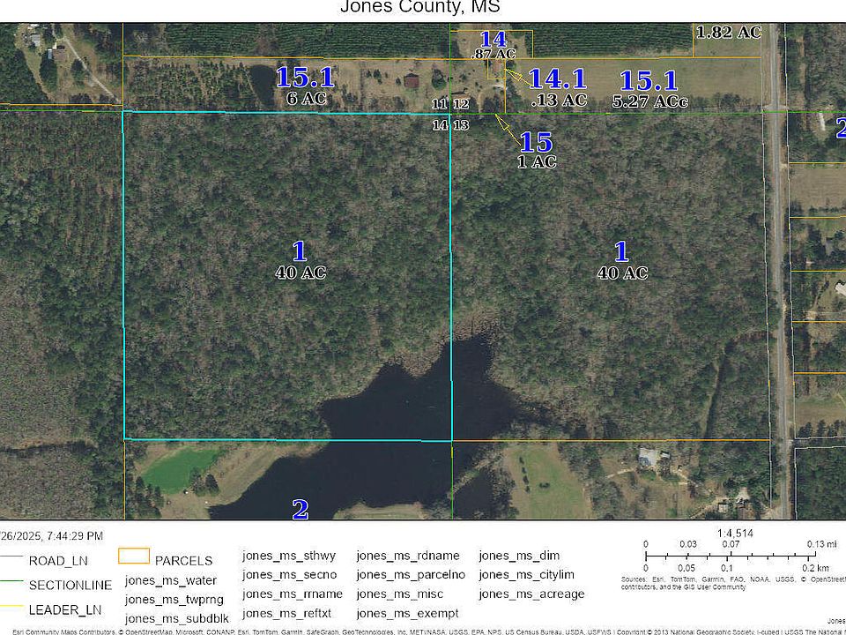Click parcel 15.1 labeled 5.27 AC
The image size is (846, 635).
pyautogui.click(x=649, y=89)
